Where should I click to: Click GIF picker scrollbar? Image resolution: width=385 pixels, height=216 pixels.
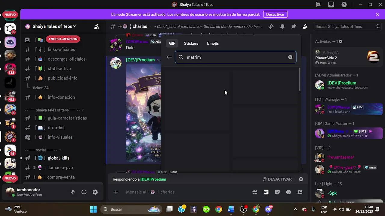point(300,79)
